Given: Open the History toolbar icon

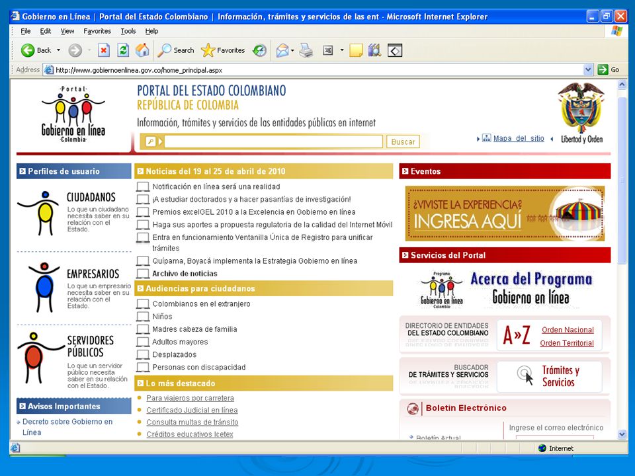Looking at the screenshot, I should pos(259,51).
